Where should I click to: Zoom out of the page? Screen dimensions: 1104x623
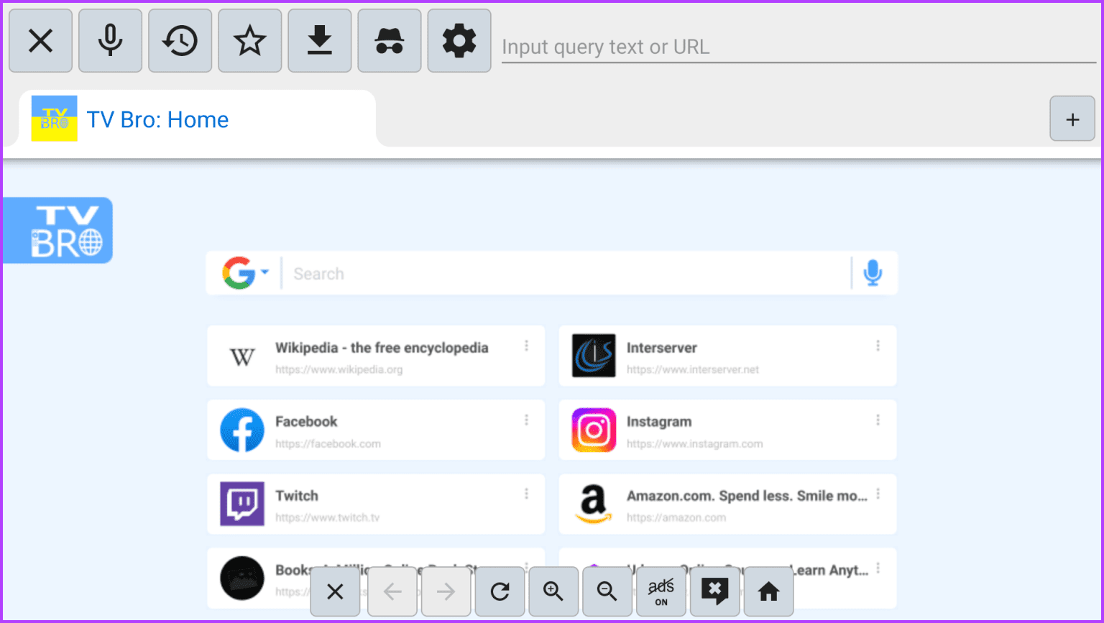coord(607,591)
